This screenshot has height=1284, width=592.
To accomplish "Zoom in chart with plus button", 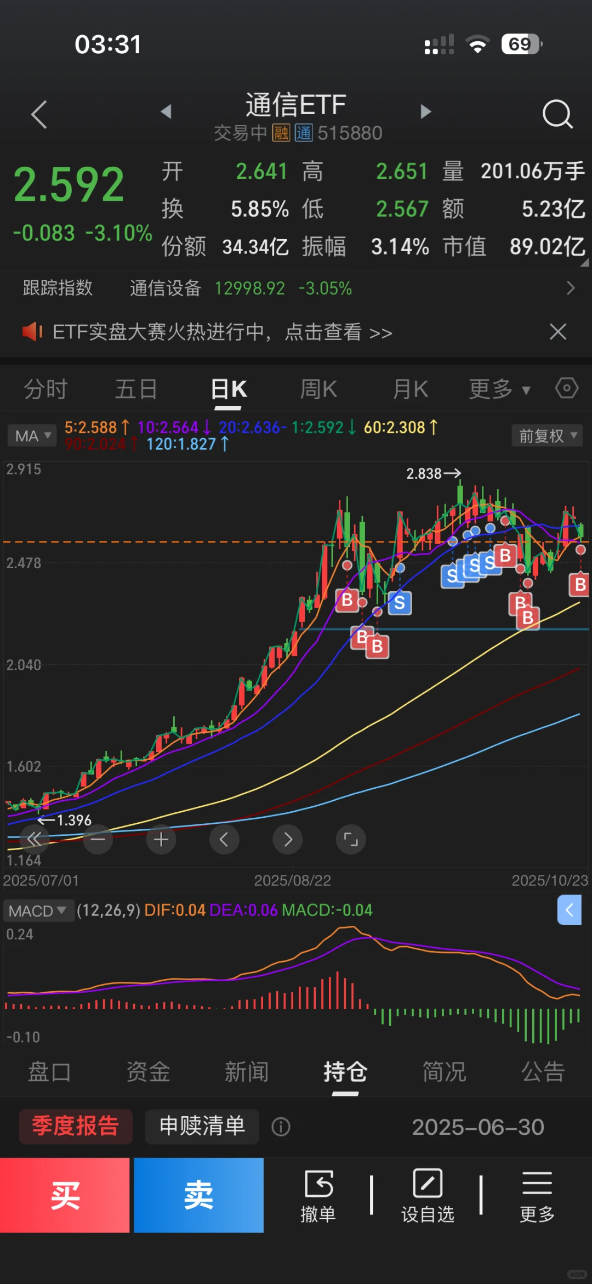I will 161,839.
